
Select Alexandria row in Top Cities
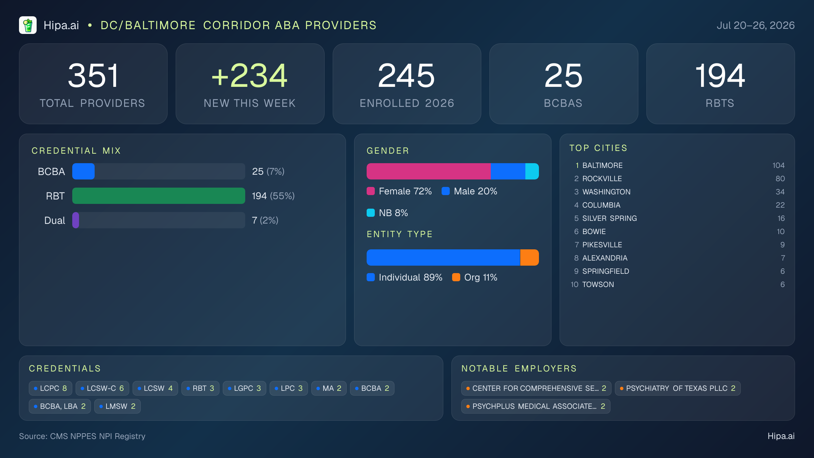pos(677,258)
